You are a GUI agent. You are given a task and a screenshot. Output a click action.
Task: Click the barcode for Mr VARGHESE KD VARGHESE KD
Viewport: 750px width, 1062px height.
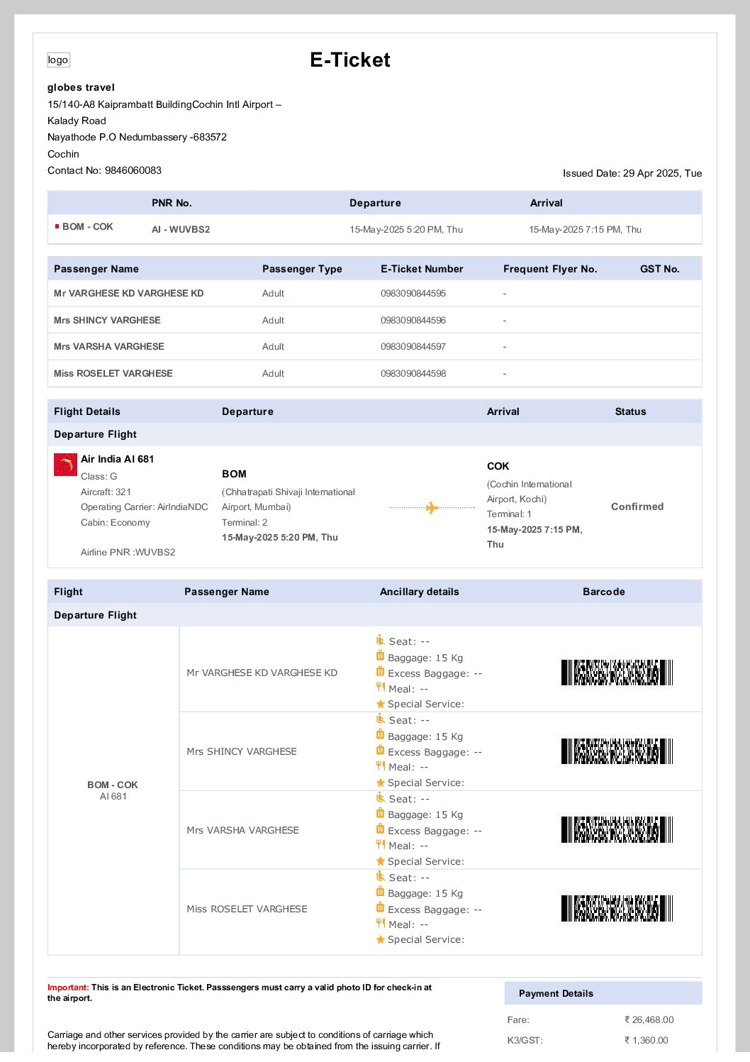click(616, 673)
